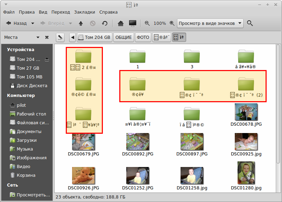Image resolution: width=282 pixels, height=202 pixels.
Task: Toggle the ФОТО path bar button
Action: (143, 37)
